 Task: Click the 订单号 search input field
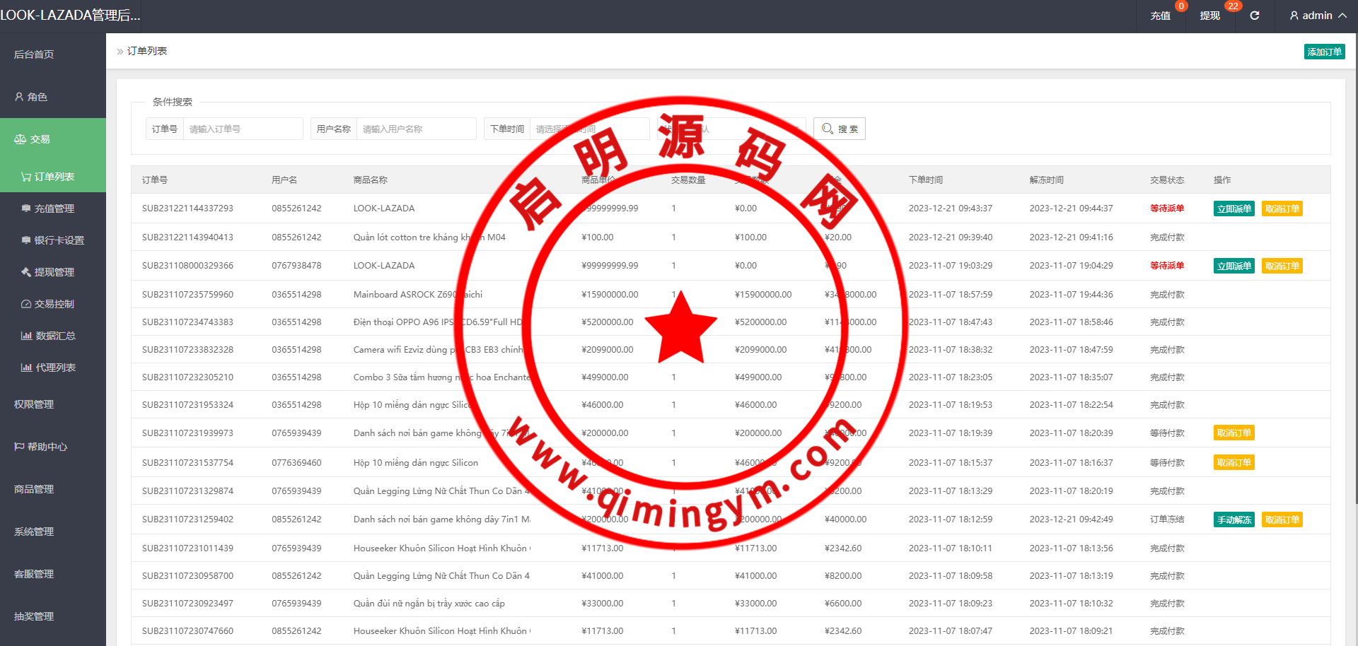coord(242,129)
